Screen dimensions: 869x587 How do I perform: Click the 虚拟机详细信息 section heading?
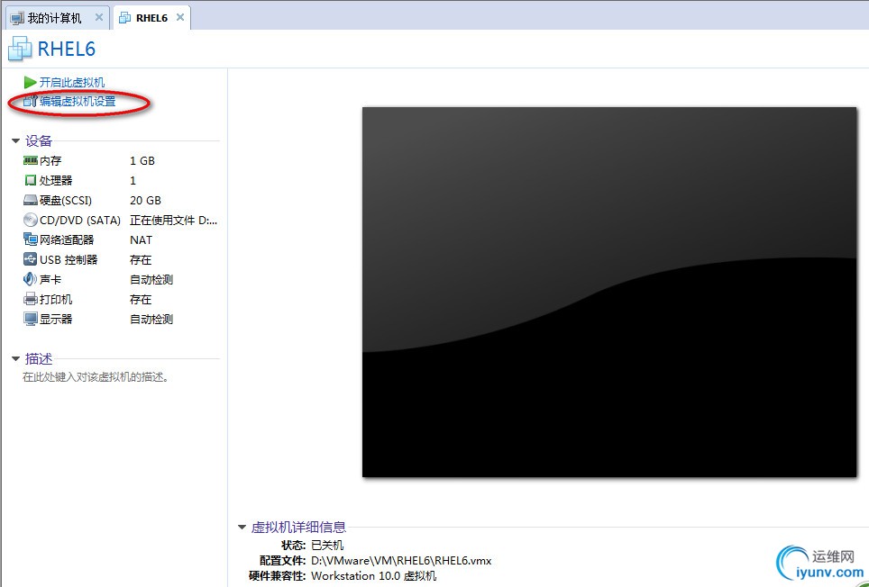(298, 527)
